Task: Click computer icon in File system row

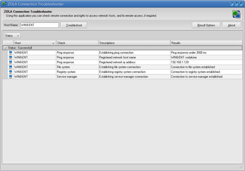Action: coord(10,67)
